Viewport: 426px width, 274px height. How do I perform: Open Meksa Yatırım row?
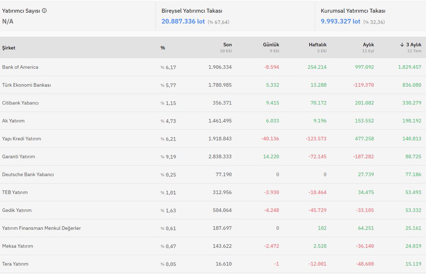pos(213,246)
